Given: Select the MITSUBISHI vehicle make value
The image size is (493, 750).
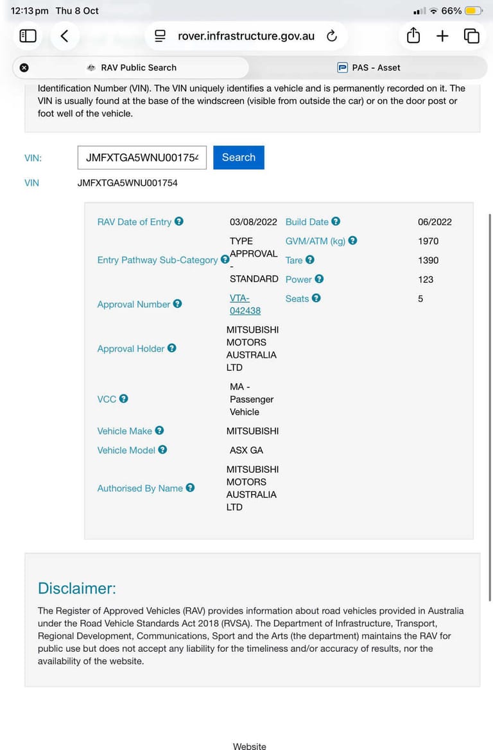Looking at the screenshot, I should (x=252, y=431).
